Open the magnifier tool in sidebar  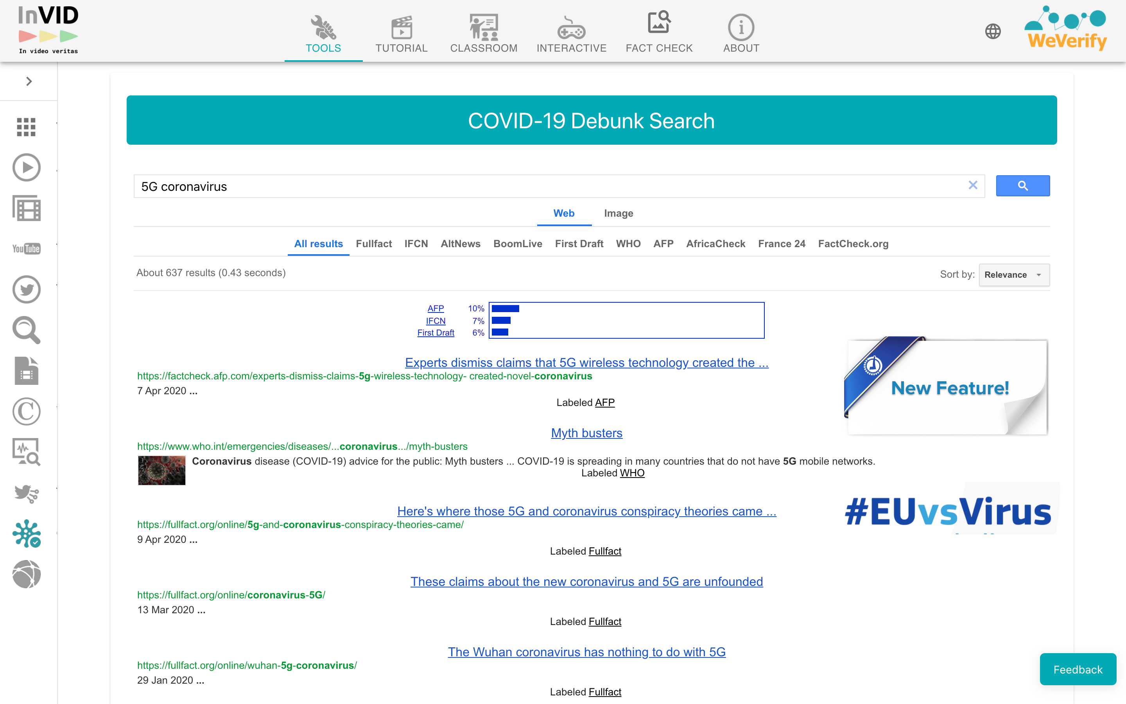tap(27, 330)
